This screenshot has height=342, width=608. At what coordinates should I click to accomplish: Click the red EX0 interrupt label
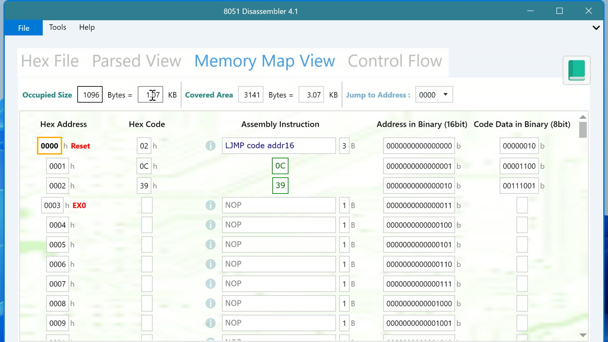click(79, 206)
